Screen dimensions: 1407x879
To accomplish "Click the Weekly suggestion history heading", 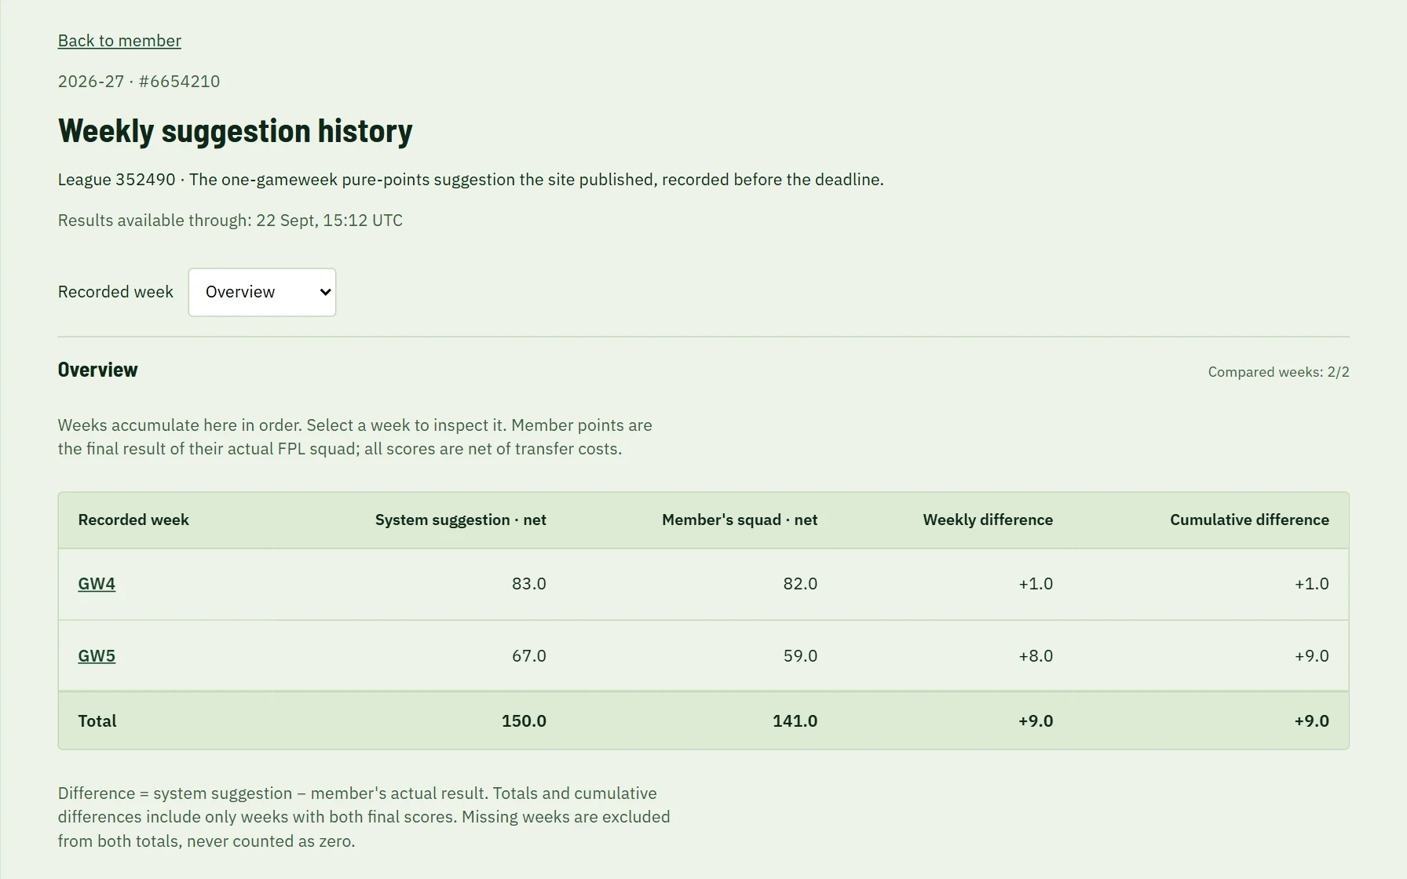I will pos(236,131).
